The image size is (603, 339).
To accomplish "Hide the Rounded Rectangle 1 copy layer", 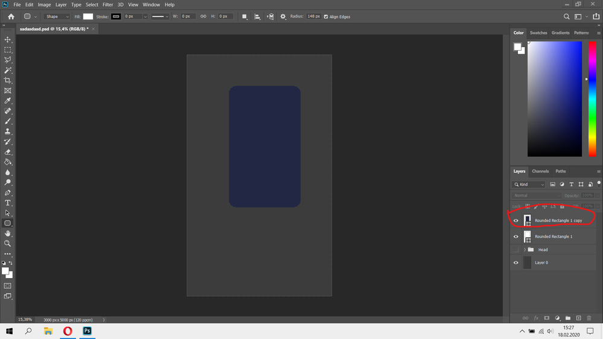I will pyautogui.click(x=516, y=221).
